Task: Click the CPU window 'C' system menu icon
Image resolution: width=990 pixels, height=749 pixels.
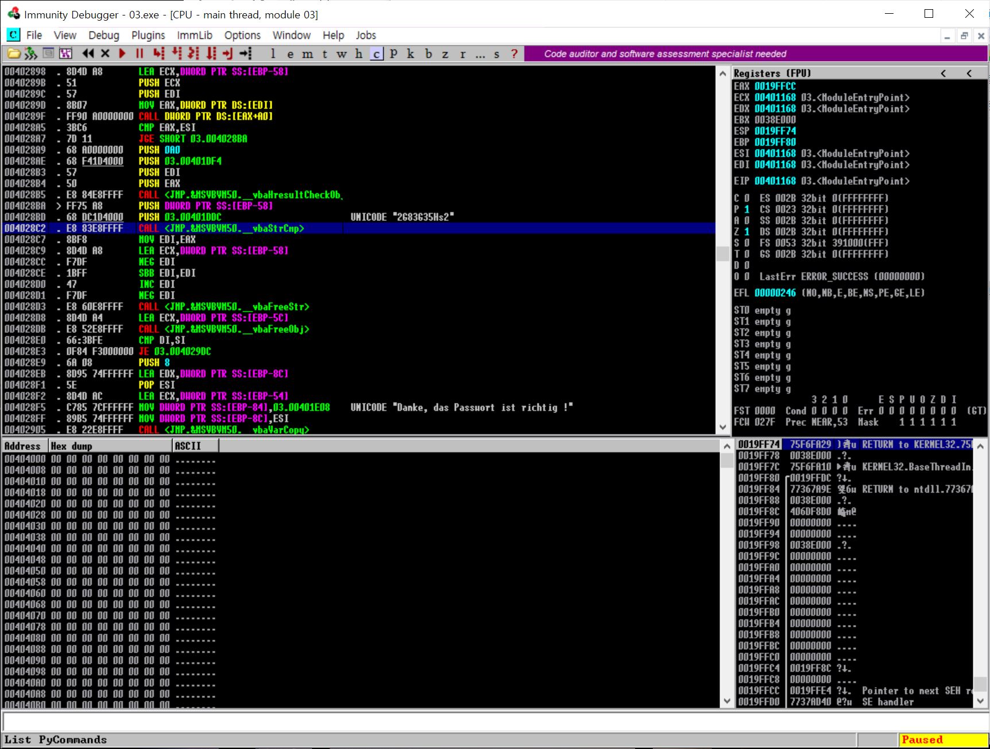Action: 13,35
